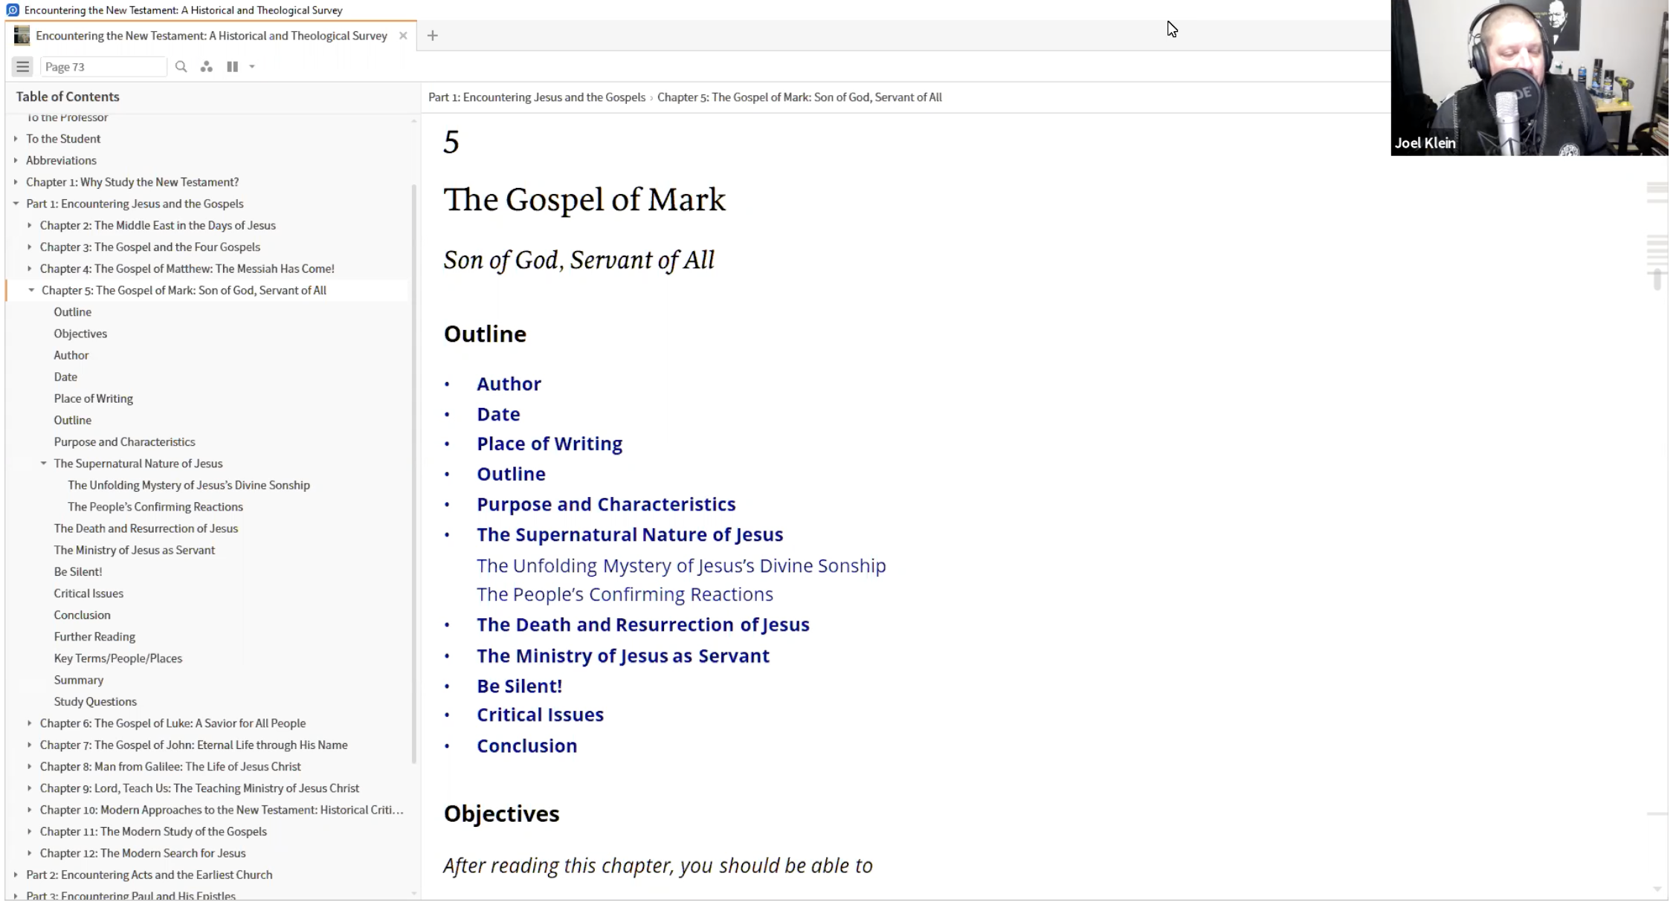Click the Page 73 reference input box
1676x905 pixels.
click(x=103, y=67)
